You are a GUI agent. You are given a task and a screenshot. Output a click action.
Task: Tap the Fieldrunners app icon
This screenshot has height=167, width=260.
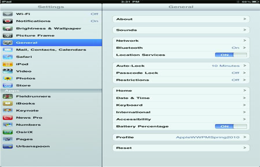tap(8, 96)
